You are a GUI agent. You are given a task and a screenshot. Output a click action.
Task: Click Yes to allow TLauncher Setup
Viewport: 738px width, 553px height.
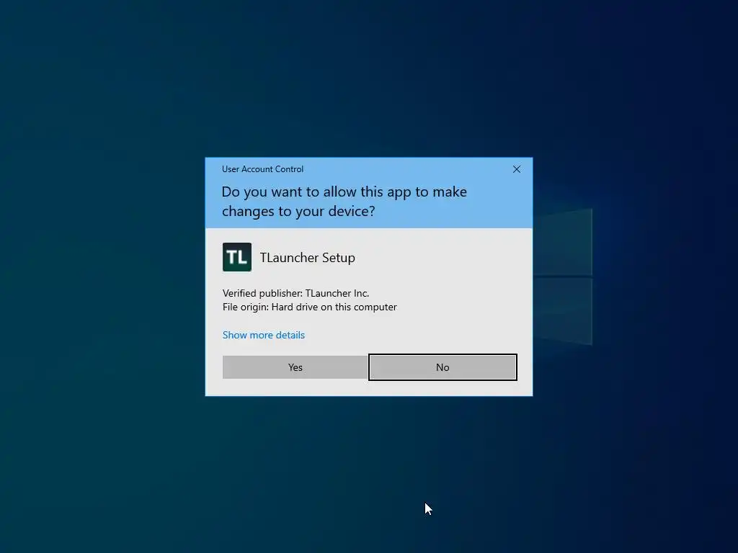click(x=295, y=367)
